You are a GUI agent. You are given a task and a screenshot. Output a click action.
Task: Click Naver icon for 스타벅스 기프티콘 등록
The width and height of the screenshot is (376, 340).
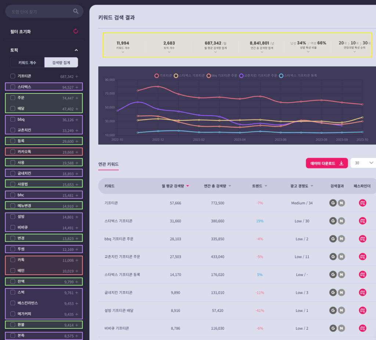point(341,274)
